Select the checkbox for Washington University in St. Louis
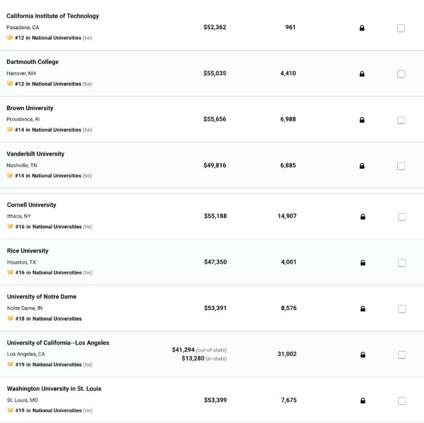Screen dimensions: 424x423 pyautogui.click(x=402, y=401)
